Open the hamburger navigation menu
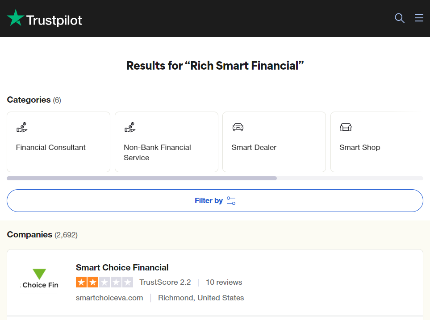430x320 pixels. (x=418, y=18)
